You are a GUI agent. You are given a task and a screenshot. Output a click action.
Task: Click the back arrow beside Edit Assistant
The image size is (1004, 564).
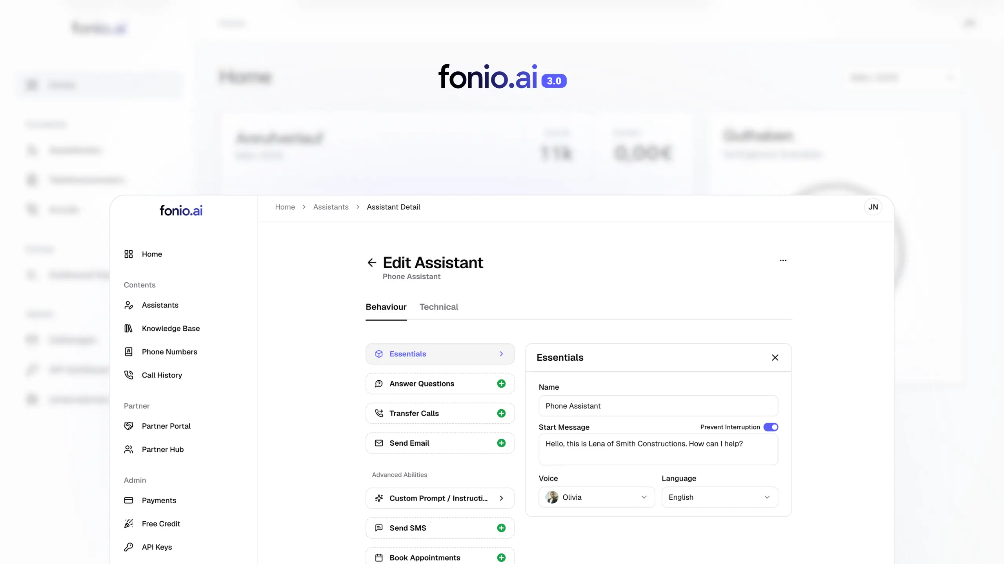pyautogui.click(x=372, y=262)
